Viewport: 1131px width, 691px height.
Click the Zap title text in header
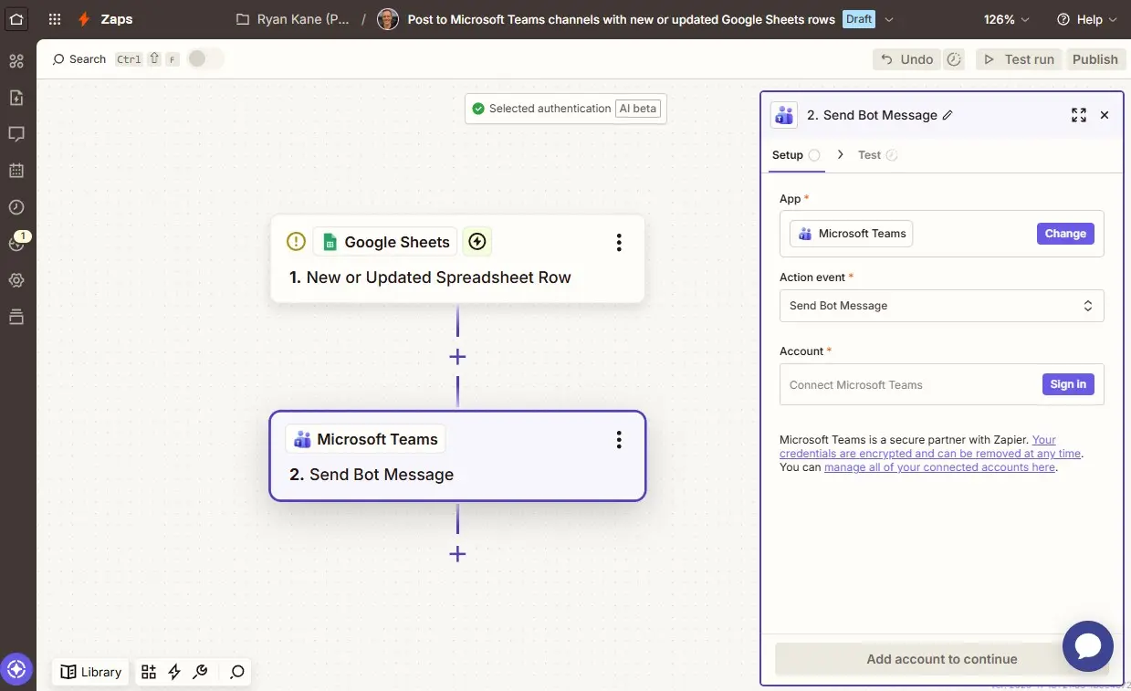pyautogui.click(x=621, y=19)
